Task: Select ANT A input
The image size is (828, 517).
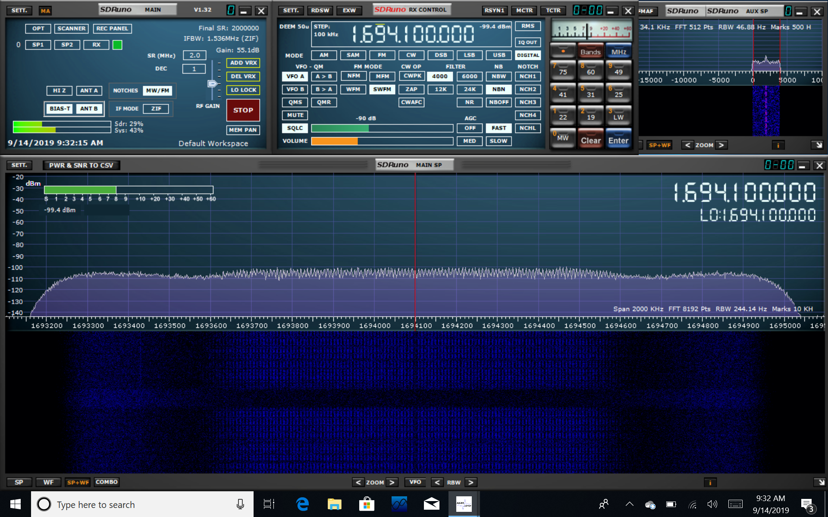Action: click(x=89, y=90)
